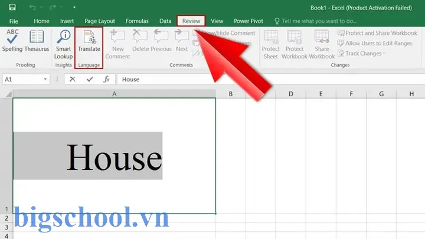
Task: Click the formula bar containing House
Action: coord(271,80)
